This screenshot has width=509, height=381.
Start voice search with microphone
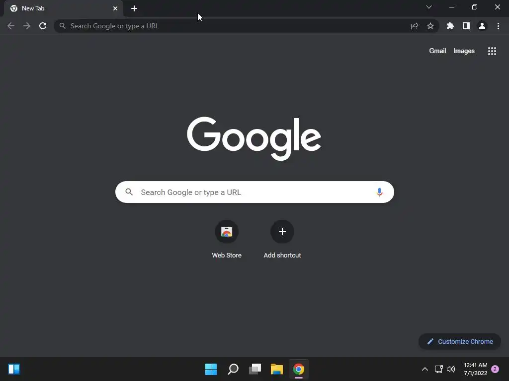(x=379, y=192)
